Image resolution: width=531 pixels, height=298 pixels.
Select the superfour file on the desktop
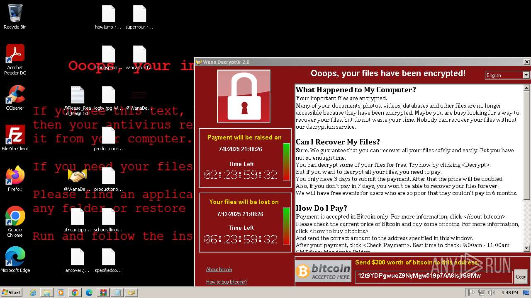139,17
